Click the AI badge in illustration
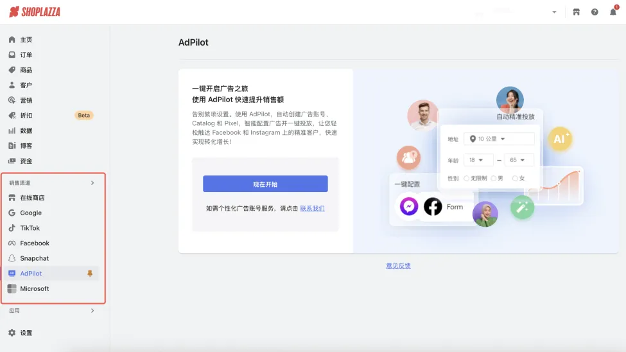Viewport: 626px width, 352px height. (x=560, y=139)
